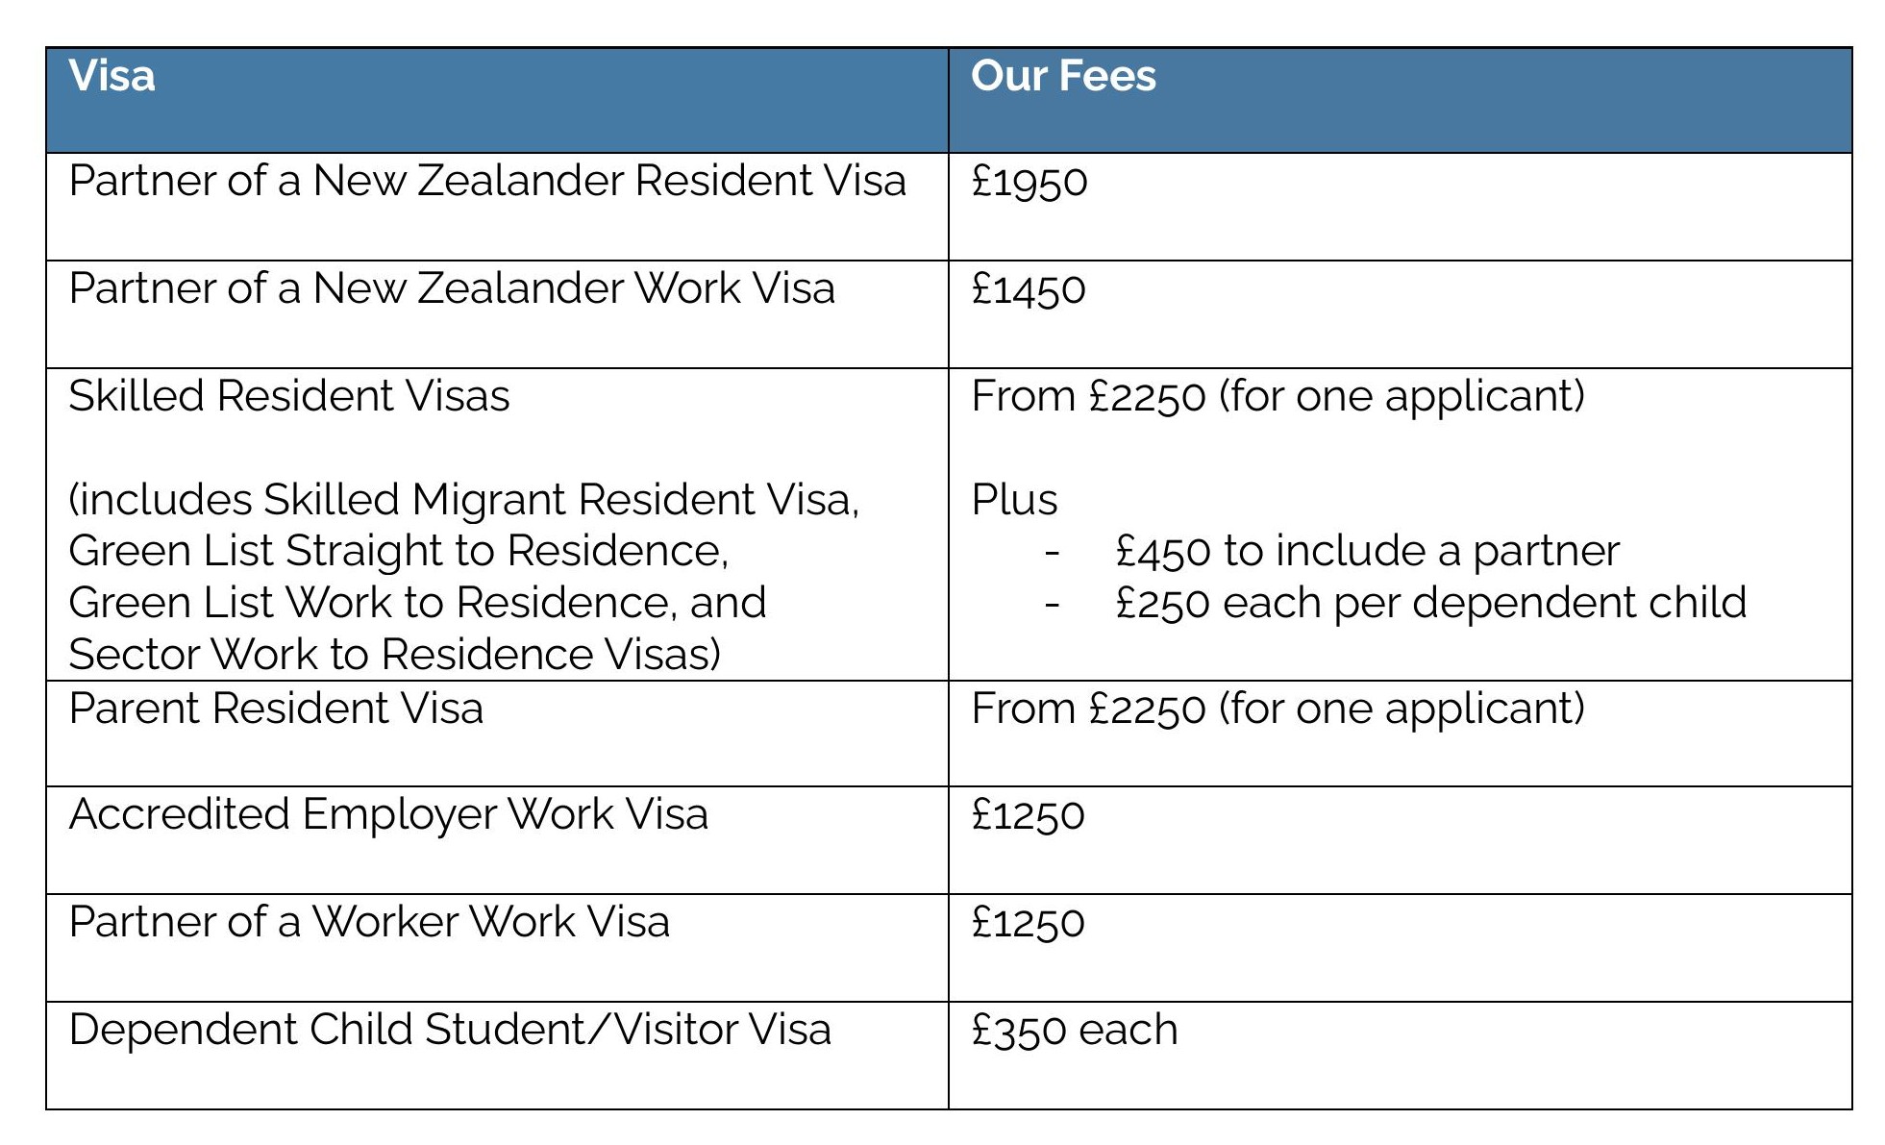Screen dimensions: 1885x1145
Task: Select the "Parent Resident Visa" cell text
Action: tap(276, 709)
